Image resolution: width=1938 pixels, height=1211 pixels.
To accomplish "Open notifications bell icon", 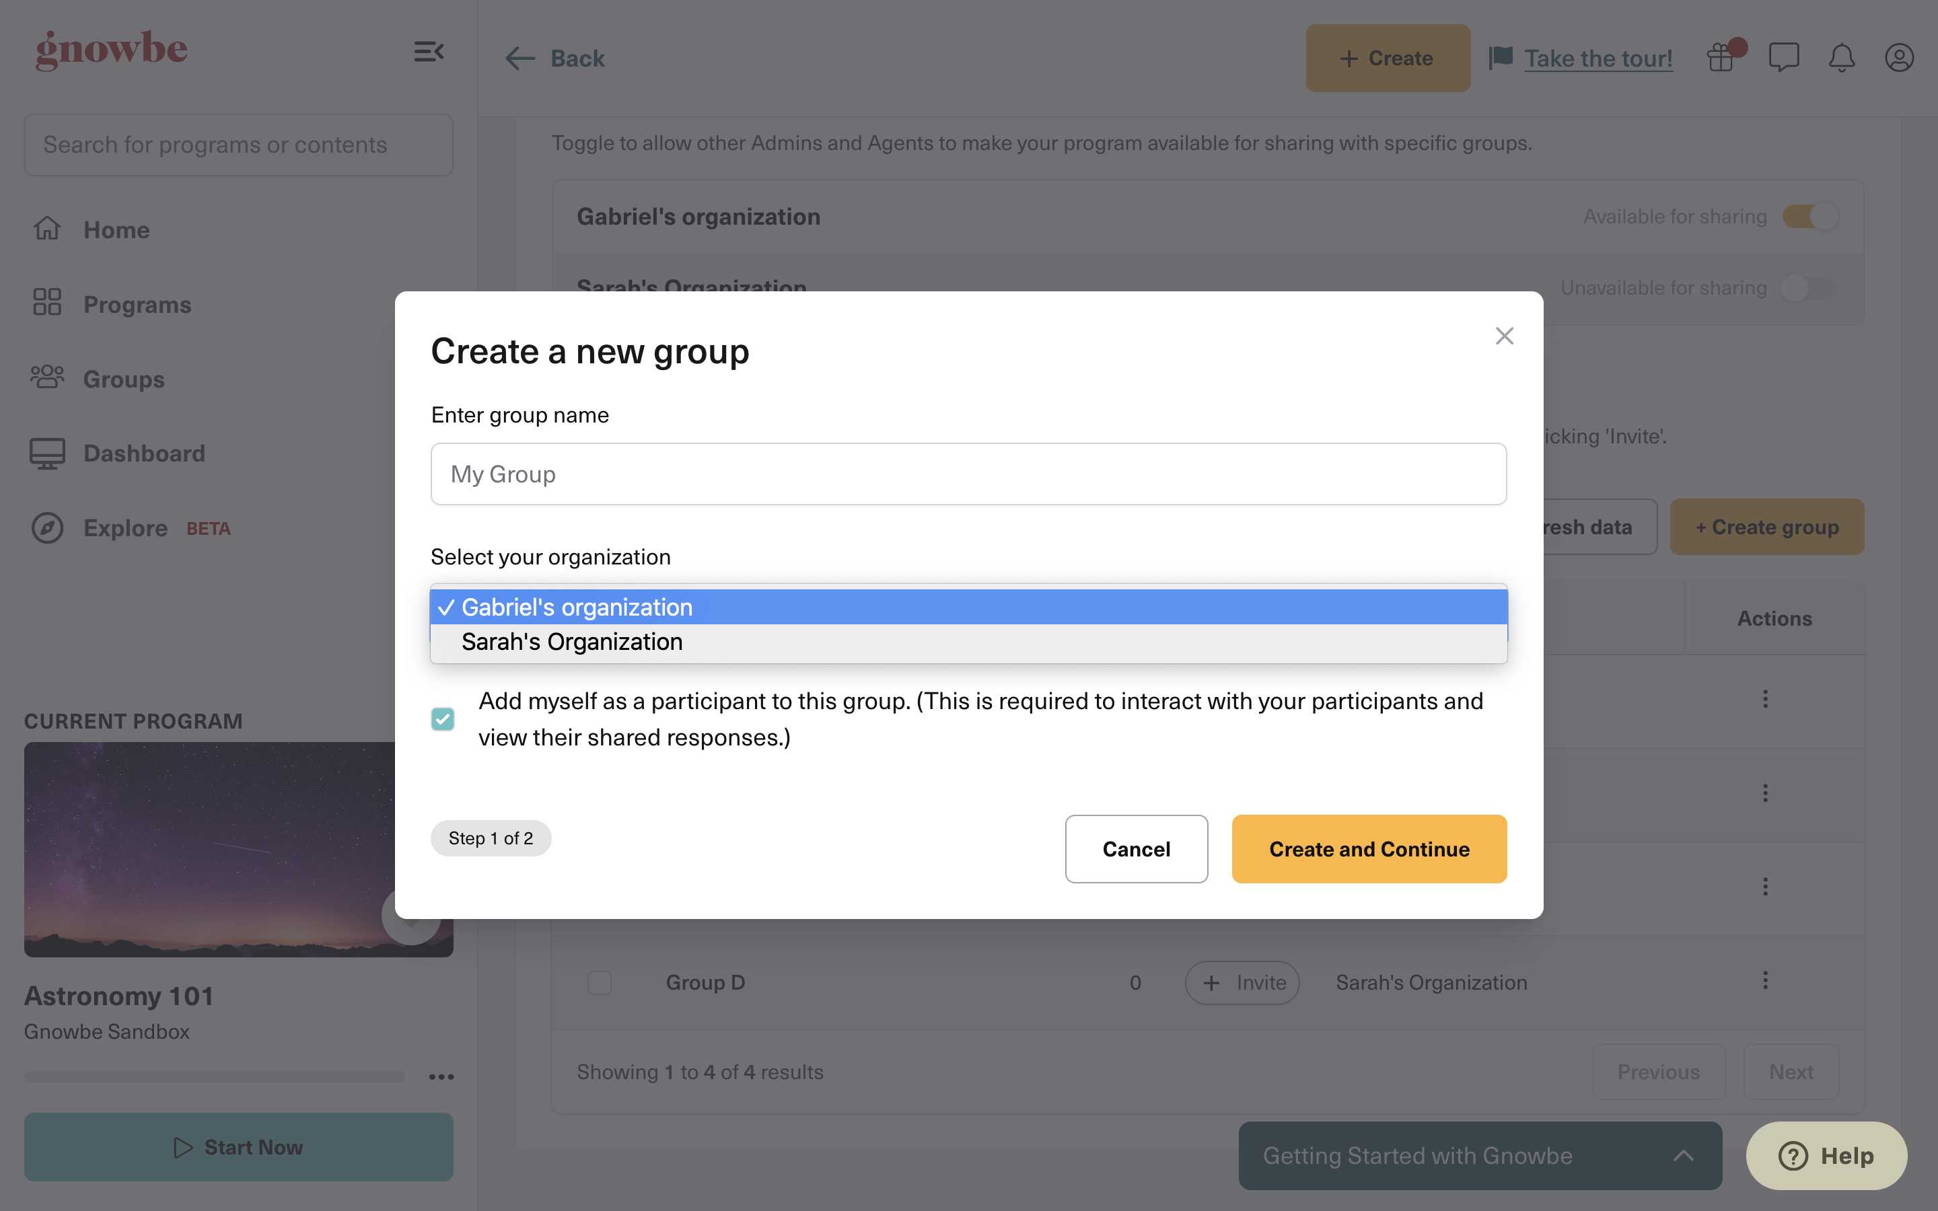I will tap(1841, 58).
